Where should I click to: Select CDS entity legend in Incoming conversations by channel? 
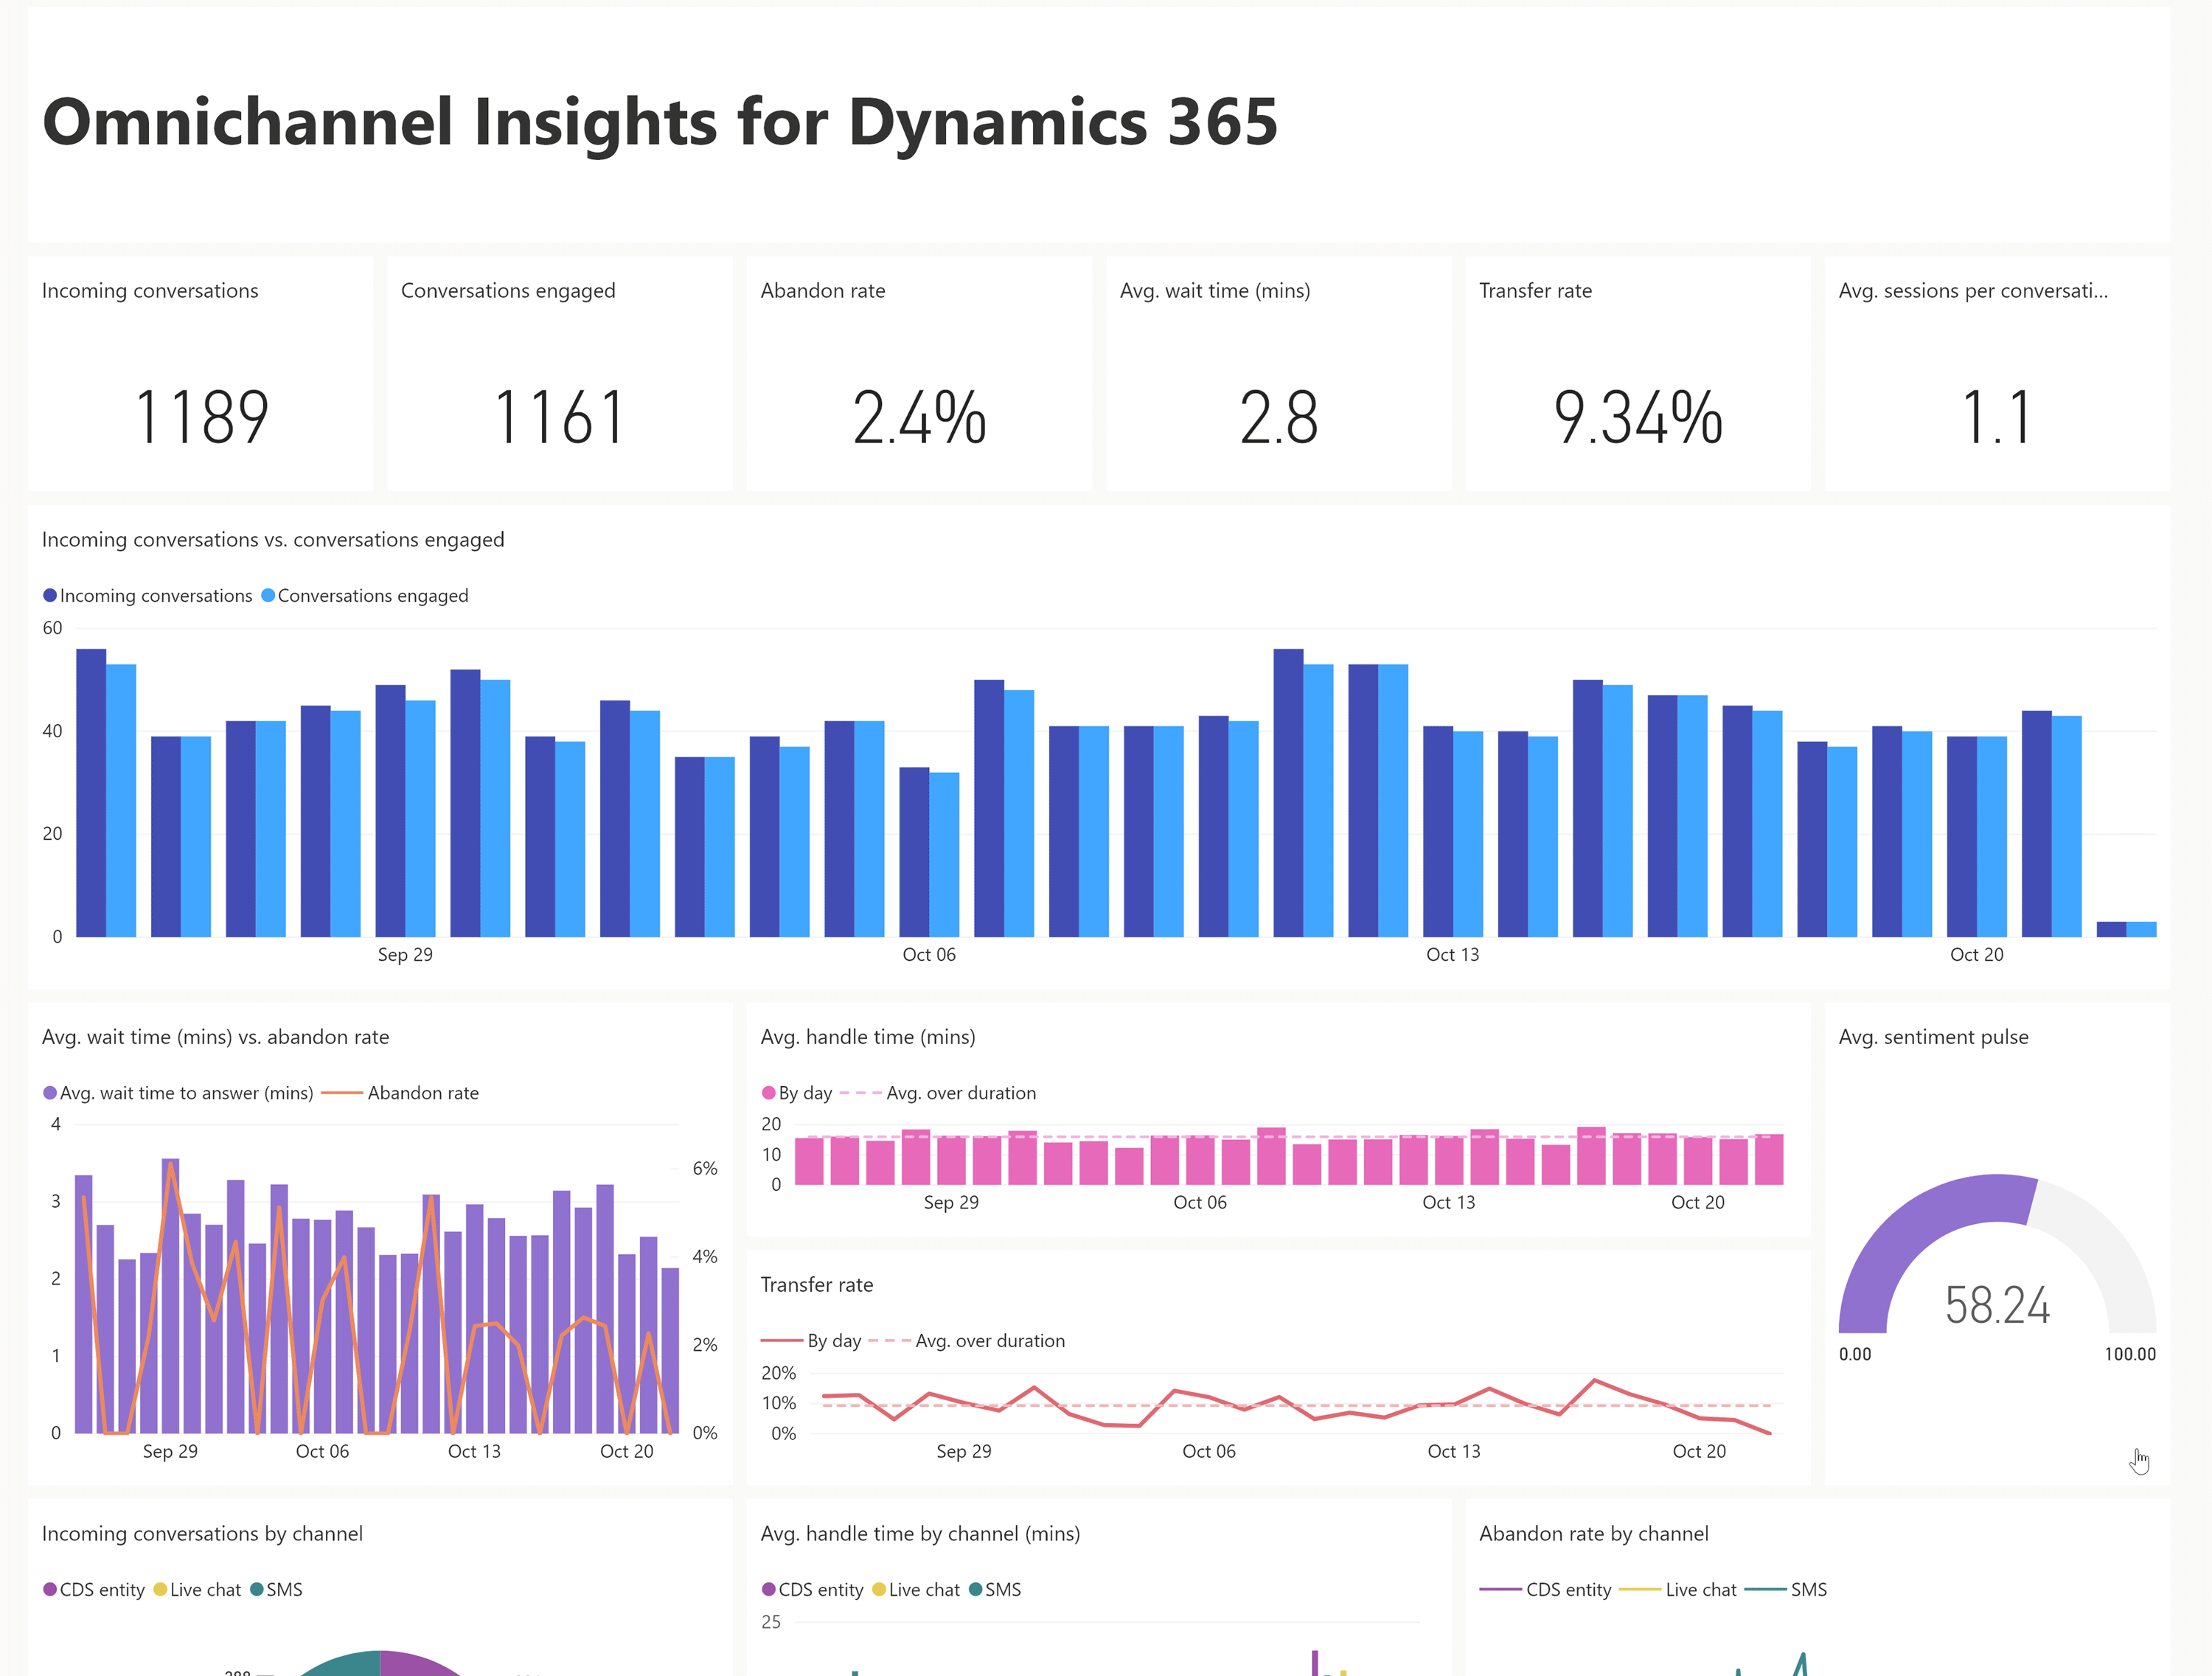point(94,1590)
